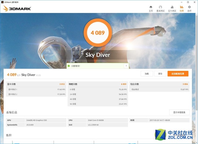Click the 保存 save button
This screenshot has height=144, width=198.
(160, 74)
